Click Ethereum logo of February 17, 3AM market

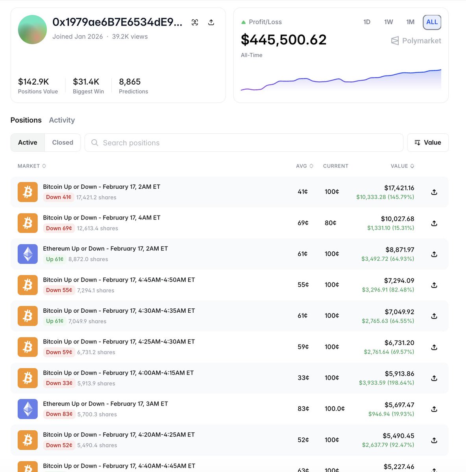coord(28,409)
